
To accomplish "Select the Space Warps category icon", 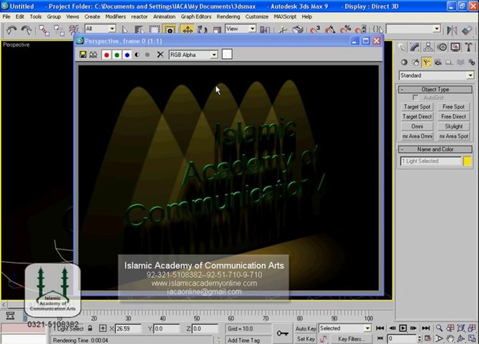I will coord(460,62).
